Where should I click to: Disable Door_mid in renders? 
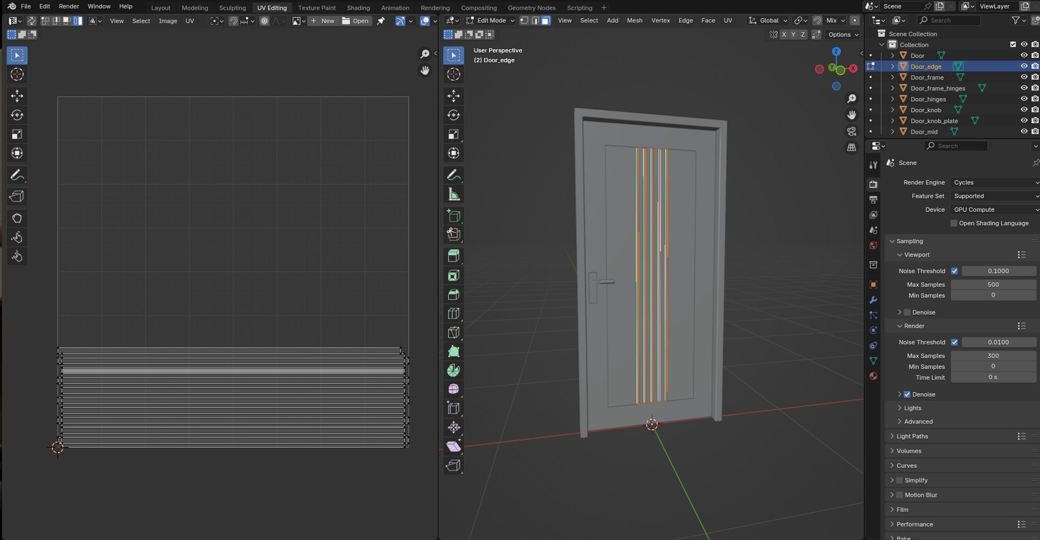tap(1035, 131)
